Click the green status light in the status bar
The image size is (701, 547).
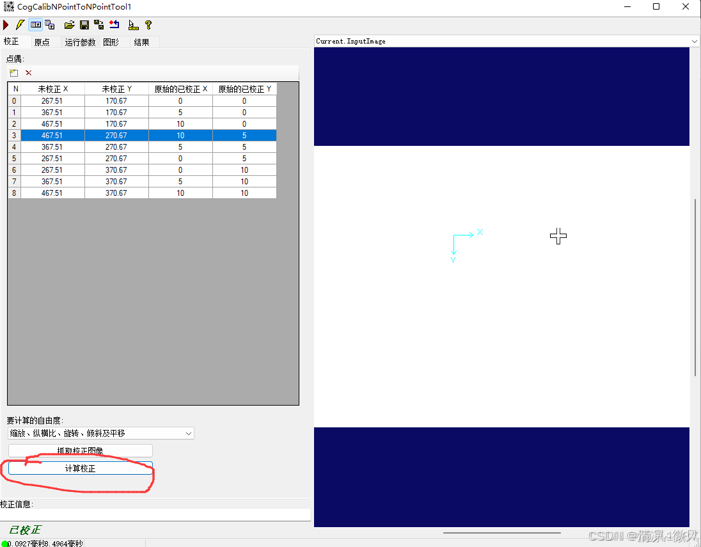(x=4, y=543)
